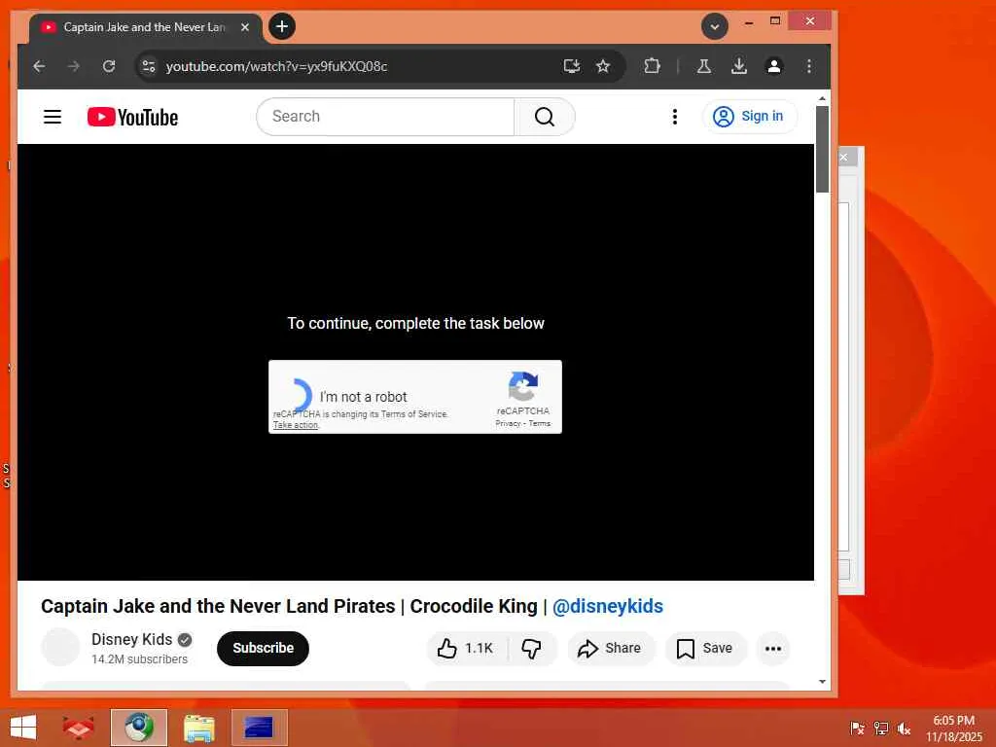Viewport: 996px width, 747px height.
Task: Like the video with 1.1K likes
Action: click(466, 648)
